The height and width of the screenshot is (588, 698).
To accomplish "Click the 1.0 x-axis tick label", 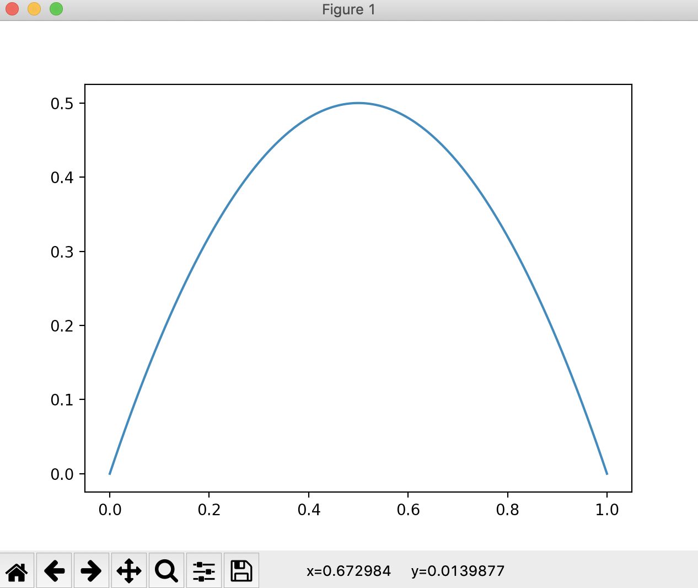I will tap(607, 510).
